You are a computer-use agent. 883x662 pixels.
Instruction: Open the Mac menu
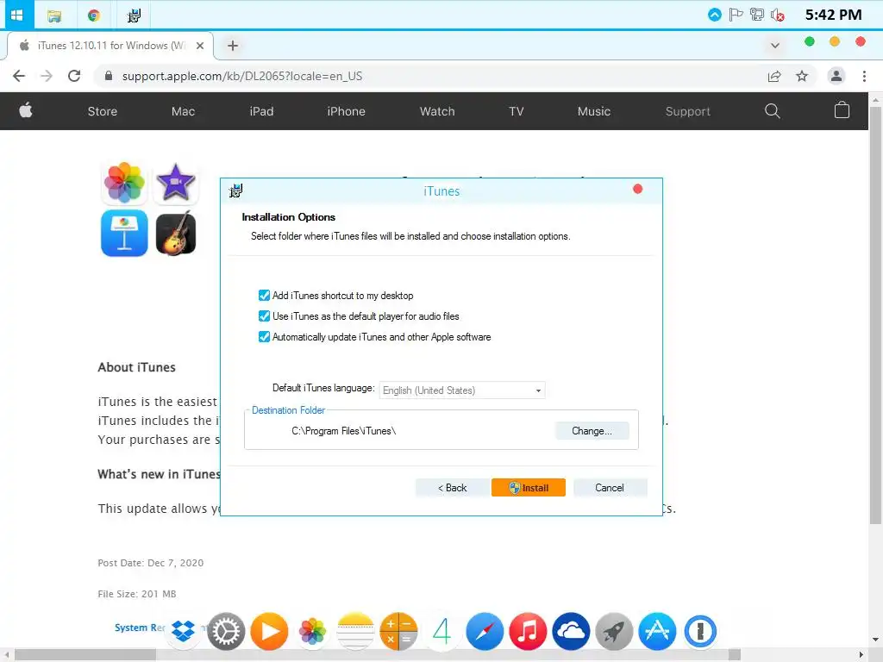pos(183,111)
